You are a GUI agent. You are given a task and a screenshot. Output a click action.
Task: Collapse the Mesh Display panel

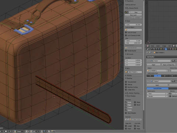pos(126,96)
